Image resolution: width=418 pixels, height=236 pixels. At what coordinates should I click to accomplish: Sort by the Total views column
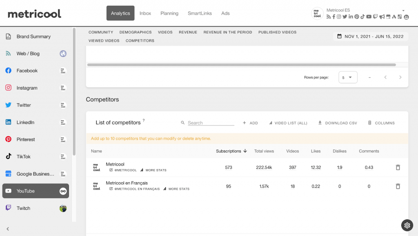pos(264,151)
